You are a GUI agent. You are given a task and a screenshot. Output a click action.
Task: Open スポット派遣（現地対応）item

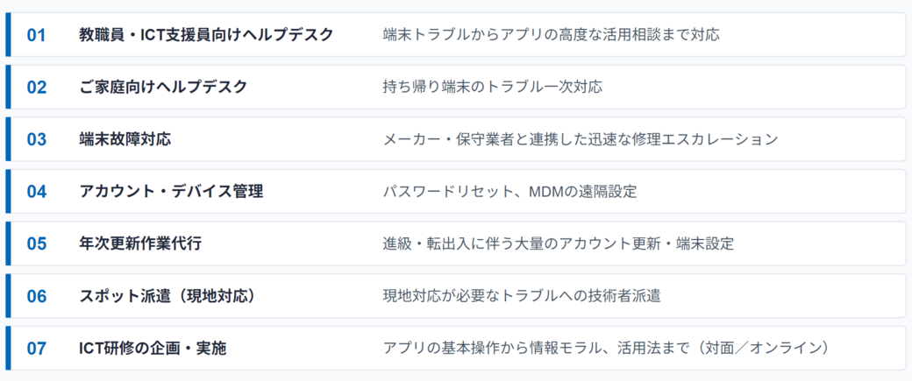pyautogui.click(x=167, y=296)
